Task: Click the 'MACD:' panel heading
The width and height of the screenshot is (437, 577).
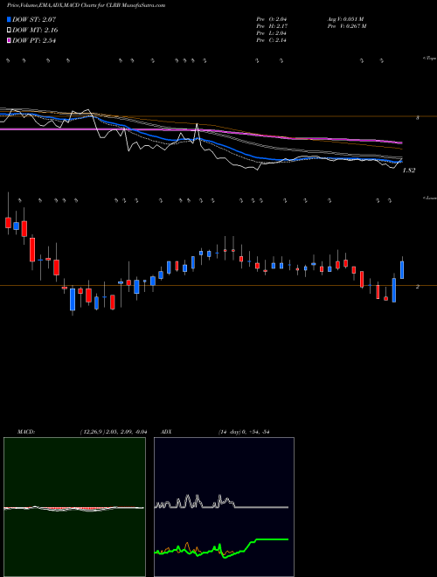Action: click(26, 432)
